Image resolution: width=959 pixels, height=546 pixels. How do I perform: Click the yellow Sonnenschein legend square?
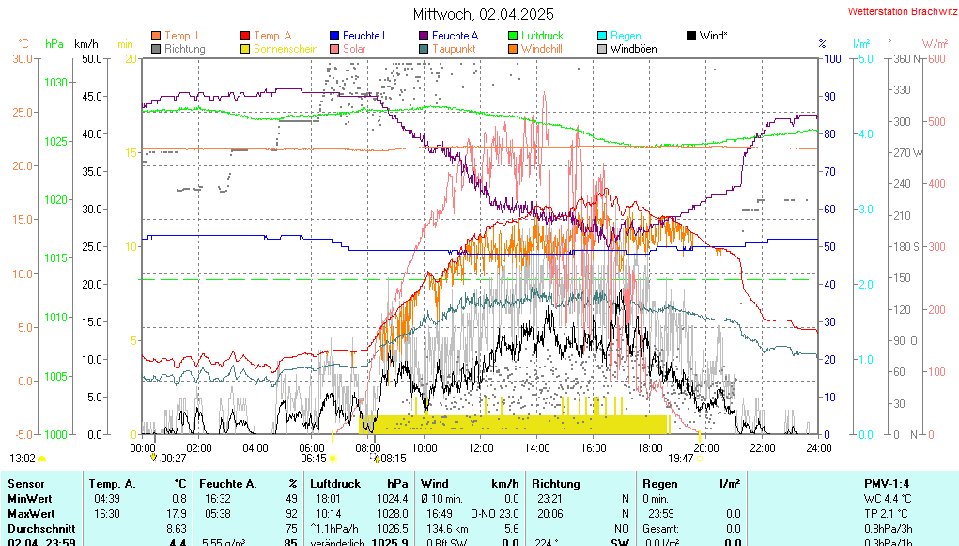(x=245, y=49)
